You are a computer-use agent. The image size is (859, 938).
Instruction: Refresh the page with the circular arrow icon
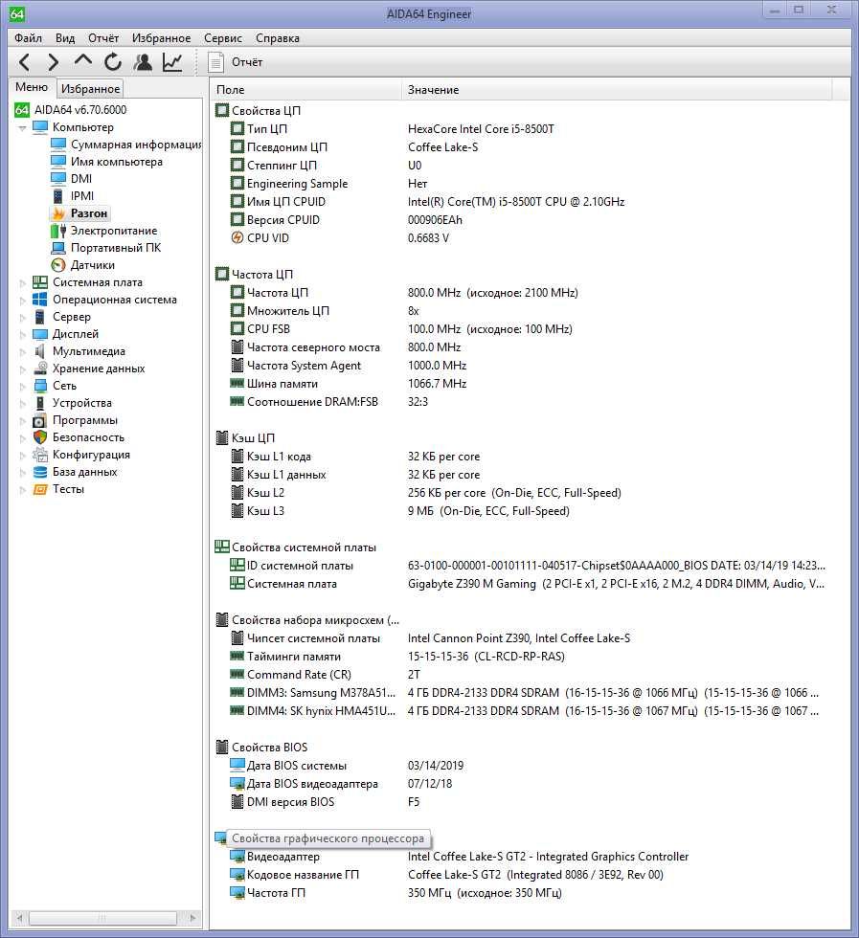coord(113,61)
